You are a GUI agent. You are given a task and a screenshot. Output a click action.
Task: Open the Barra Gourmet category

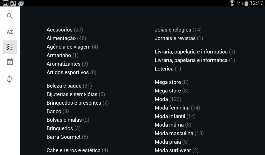coord(67,137)
